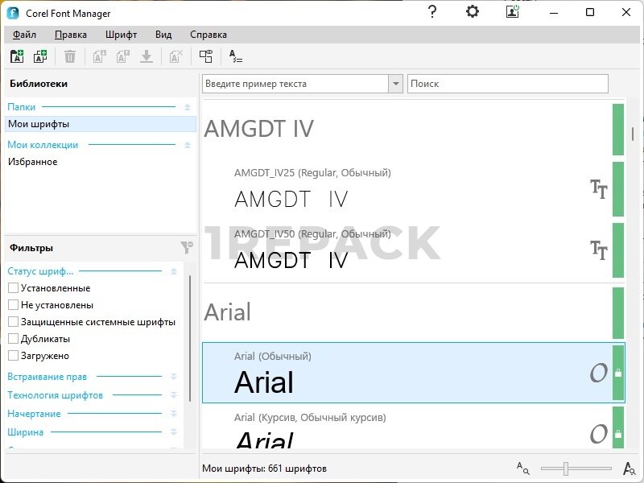
Task: Select Избранное collection
Action: (x=33, y=162)
